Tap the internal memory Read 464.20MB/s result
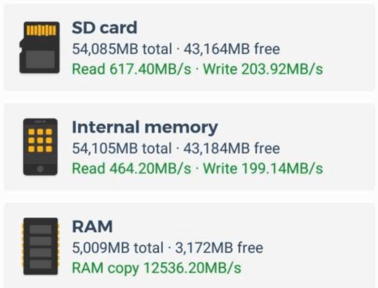378x288 pixels. click(131, 168)
